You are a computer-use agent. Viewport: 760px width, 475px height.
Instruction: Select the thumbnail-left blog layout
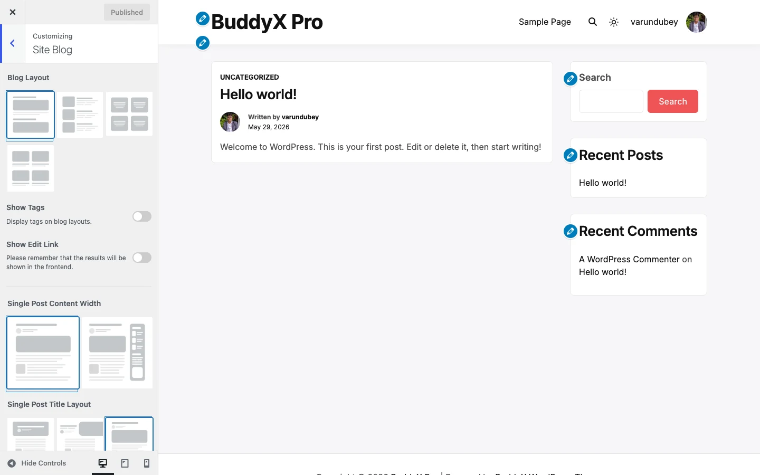[80, 115]
